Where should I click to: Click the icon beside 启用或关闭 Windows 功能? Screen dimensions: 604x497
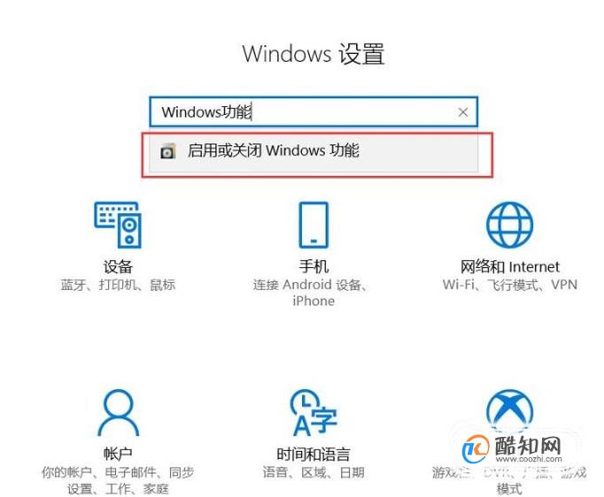pyautogui.click(x=168, y=151)
